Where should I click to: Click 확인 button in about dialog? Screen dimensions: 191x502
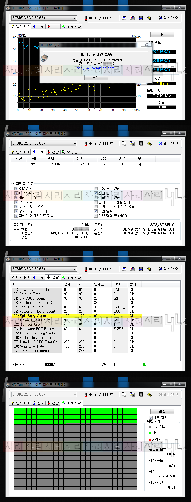click(96, 77)
